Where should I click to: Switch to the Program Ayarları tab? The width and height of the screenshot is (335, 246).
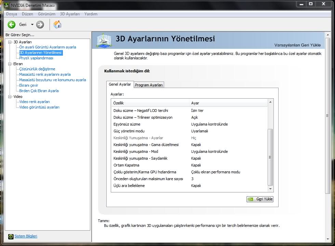(x=149, y=85)
